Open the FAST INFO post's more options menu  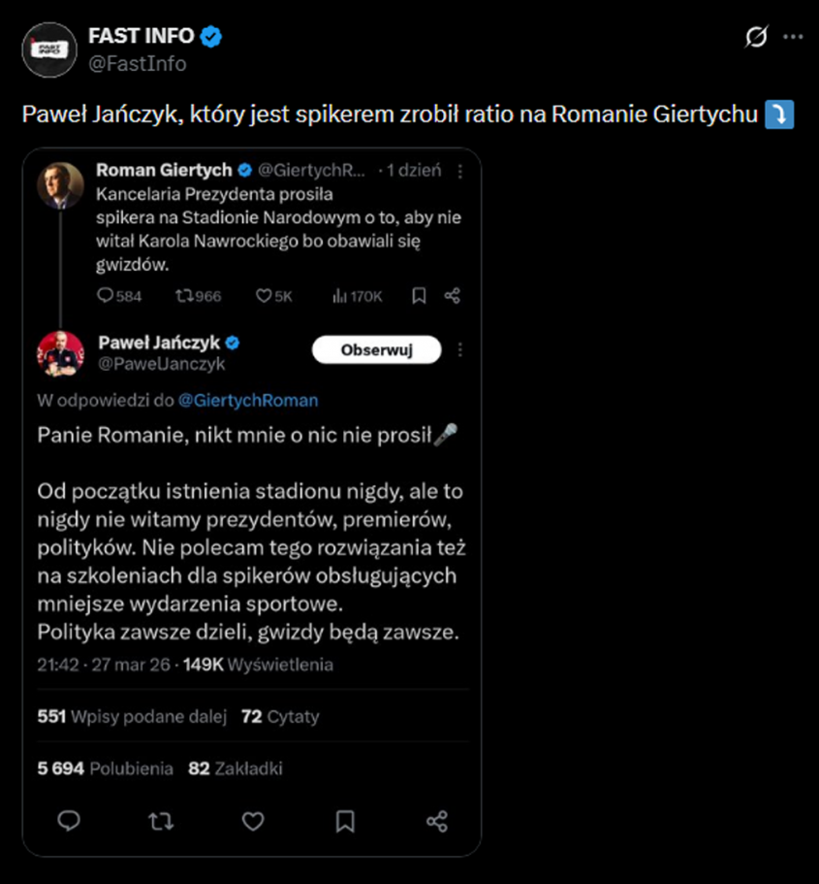point(793,37)
